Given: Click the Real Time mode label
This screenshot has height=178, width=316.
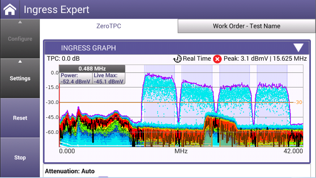Looking at the screenshot, I should [197, 58].
